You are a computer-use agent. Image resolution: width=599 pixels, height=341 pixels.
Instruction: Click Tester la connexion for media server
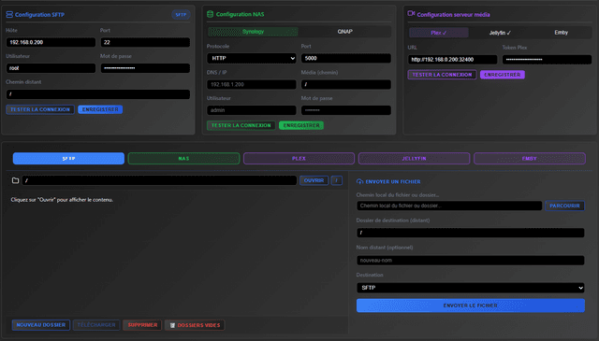pos(442,75)
